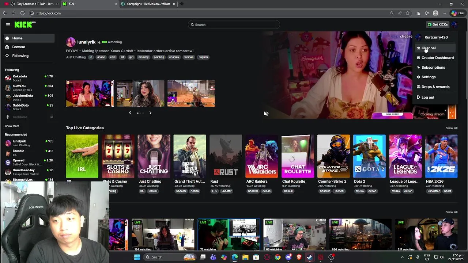468x263 pixels.
Task: Click the anime tag on featured stream
Action: tap(101, 57)
